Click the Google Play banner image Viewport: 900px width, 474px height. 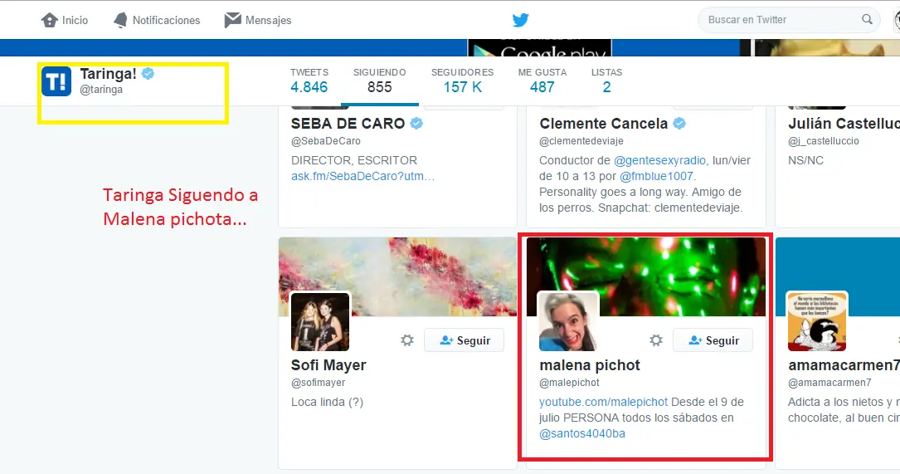tap(539, 47)
